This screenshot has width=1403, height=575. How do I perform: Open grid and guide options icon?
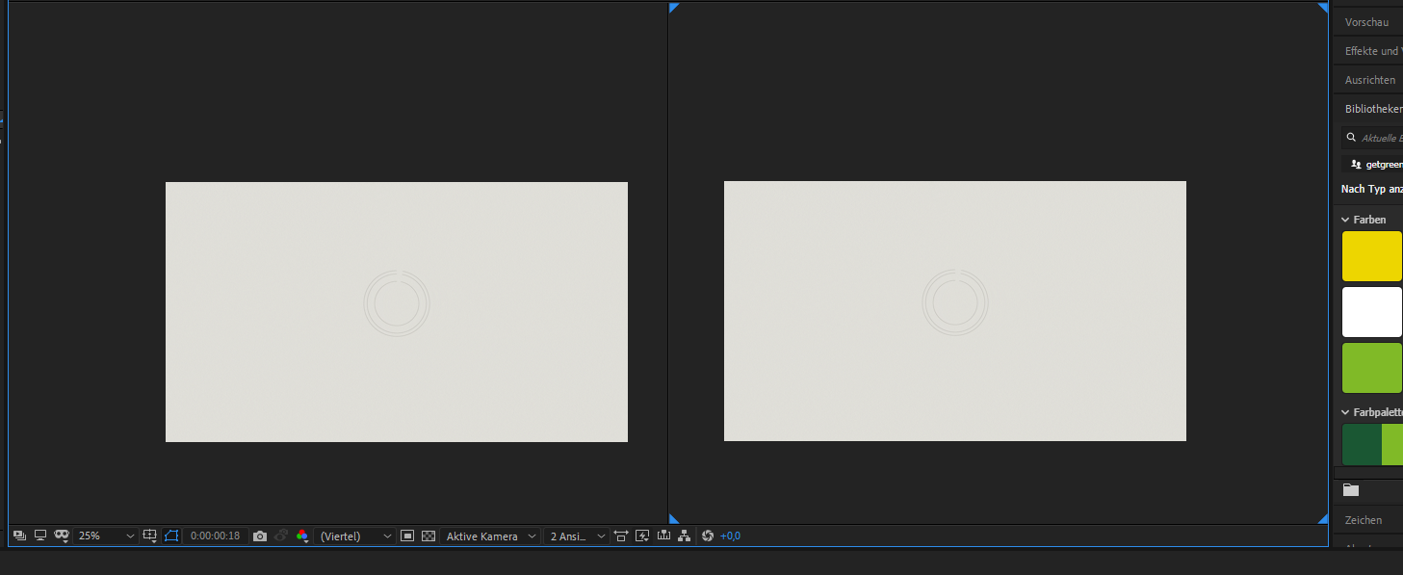click(150, 536)
